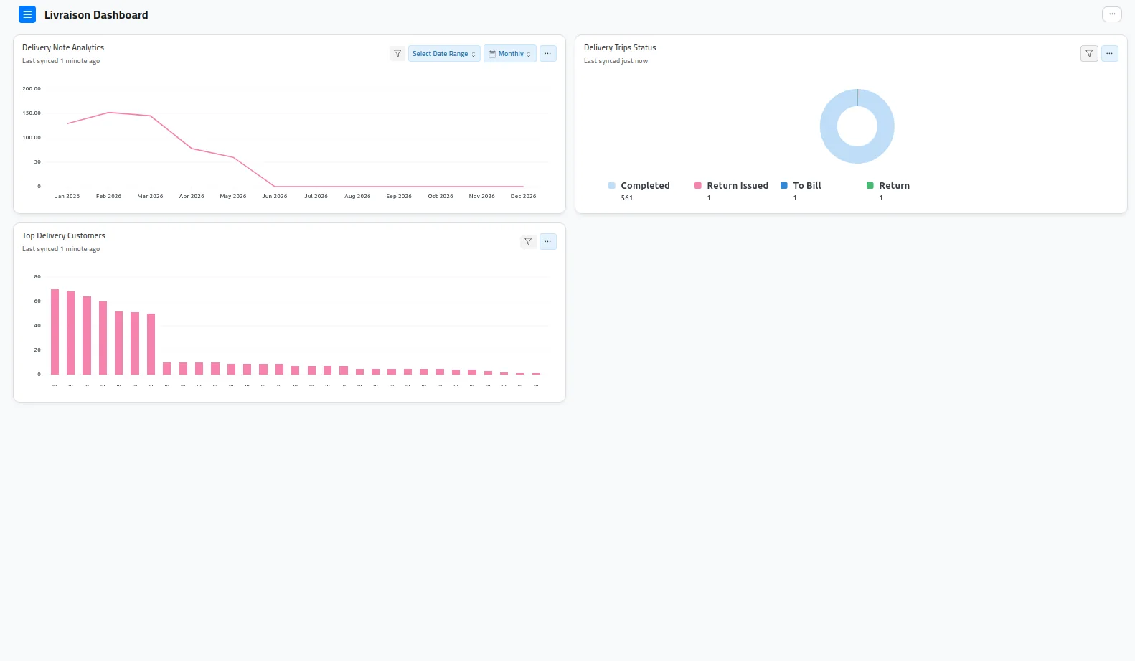Click filter icon in Delivery Trips Status

(x=1089, y=54)
